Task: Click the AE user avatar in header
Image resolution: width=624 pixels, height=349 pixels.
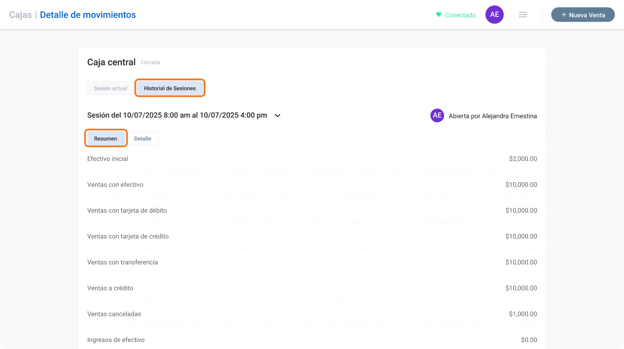Action: 495,15
